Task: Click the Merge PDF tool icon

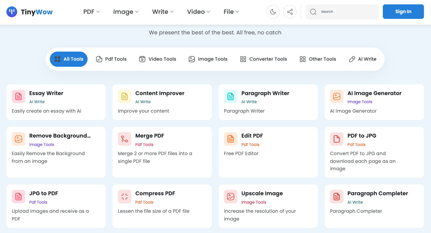Action: 125,139
